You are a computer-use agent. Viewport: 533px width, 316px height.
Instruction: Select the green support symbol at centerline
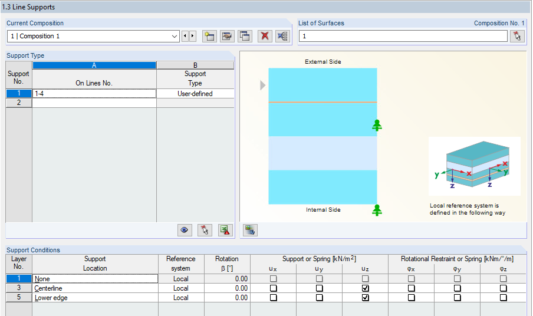pos(377,126)
